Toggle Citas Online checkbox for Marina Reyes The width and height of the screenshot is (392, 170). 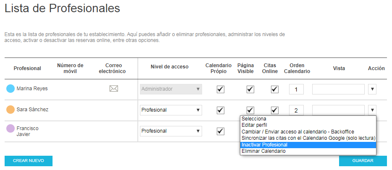point(275,89)
